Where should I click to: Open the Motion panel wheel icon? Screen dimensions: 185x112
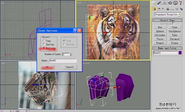point(170,3)
